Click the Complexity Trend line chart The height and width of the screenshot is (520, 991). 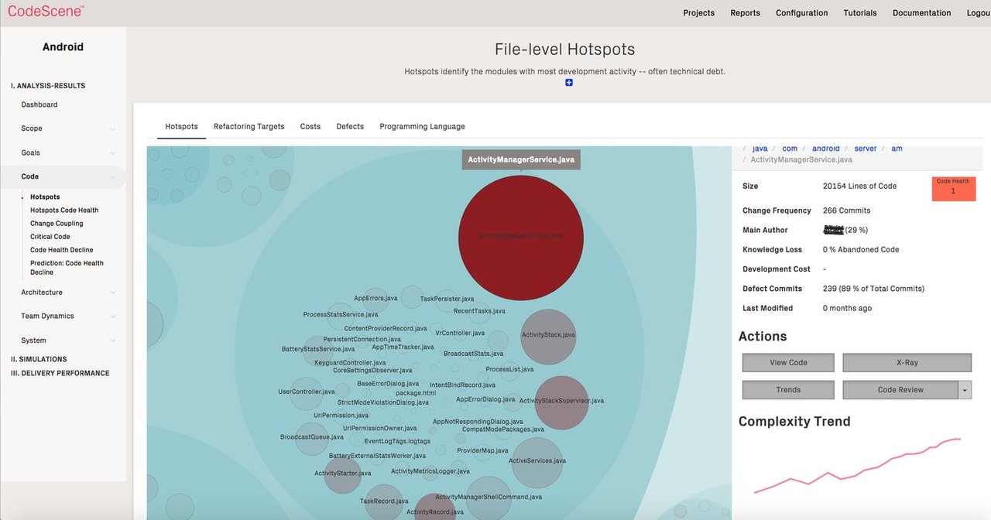tap(858, 466)
